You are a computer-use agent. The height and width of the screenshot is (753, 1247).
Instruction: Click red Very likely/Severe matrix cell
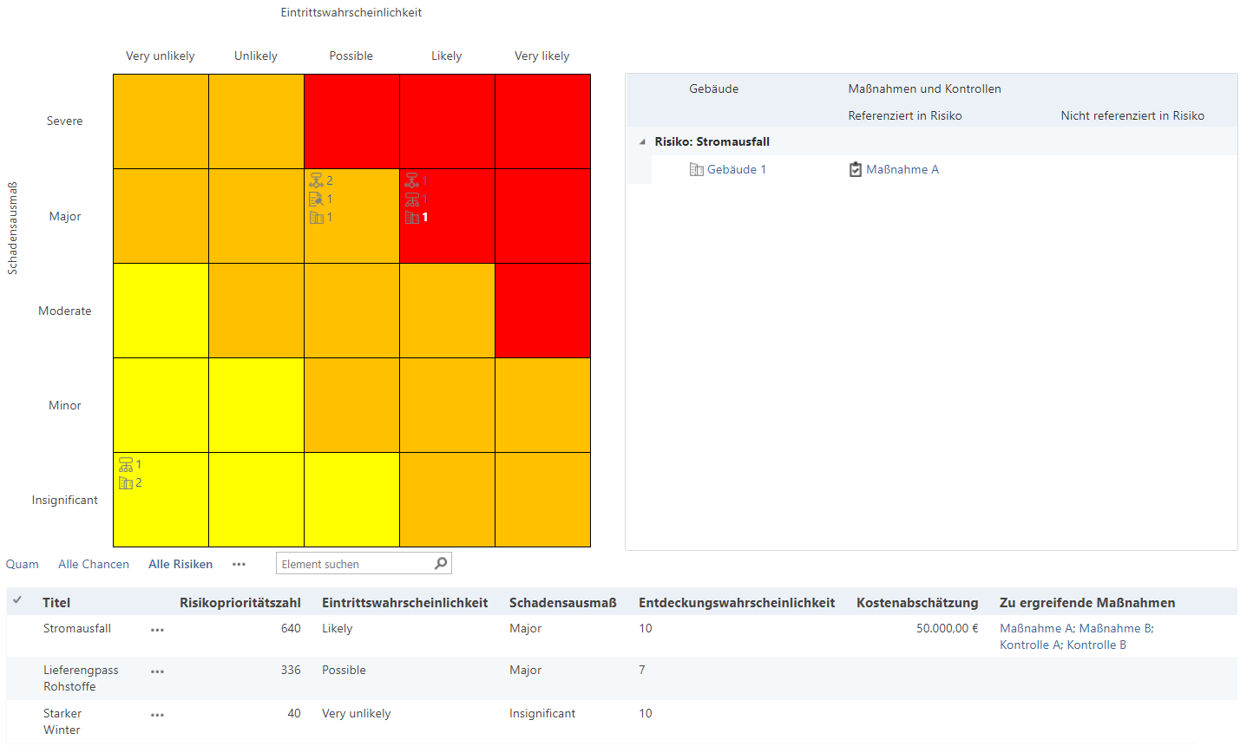coord(542,121)
